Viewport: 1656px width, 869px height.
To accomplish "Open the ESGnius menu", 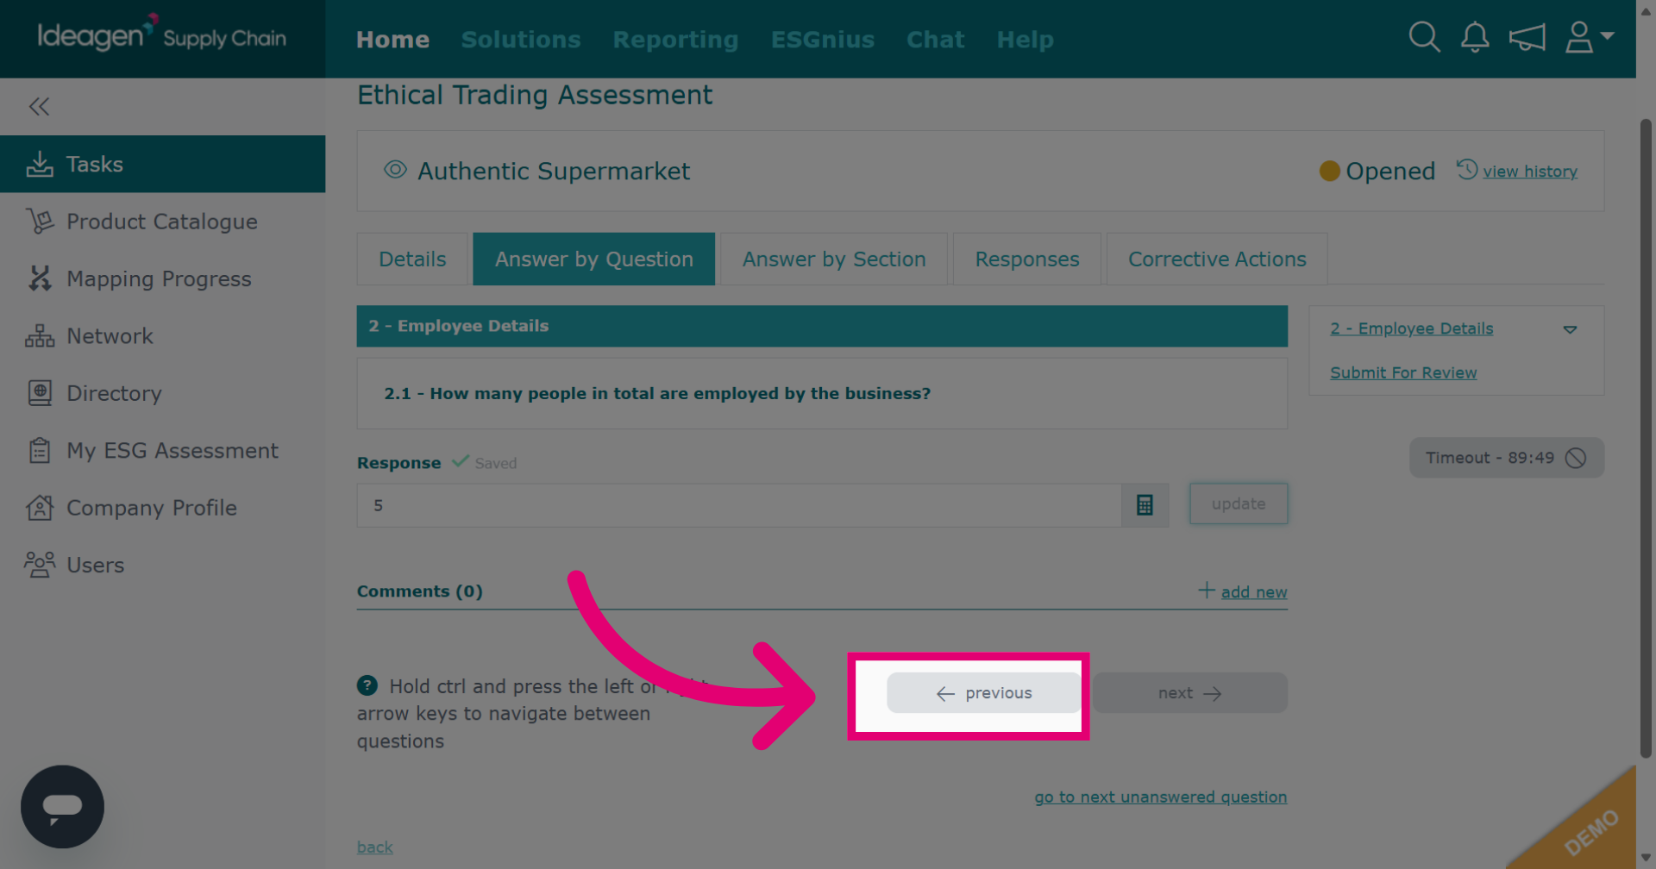I will point(823,40).
